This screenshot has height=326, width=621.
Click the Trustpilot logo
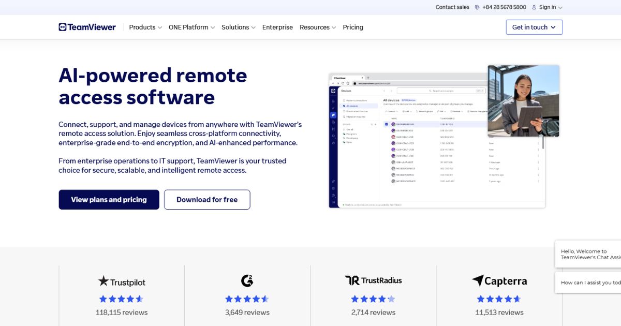pos(122,281)
